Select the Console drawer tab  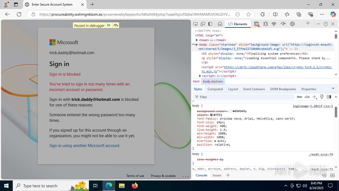(x=201, y=175)
